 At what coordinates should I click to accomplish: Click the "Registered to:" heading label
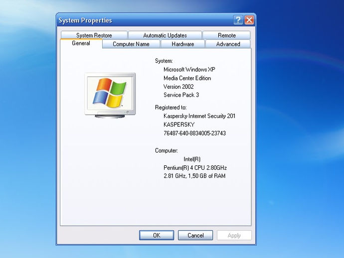coord(171,108)
